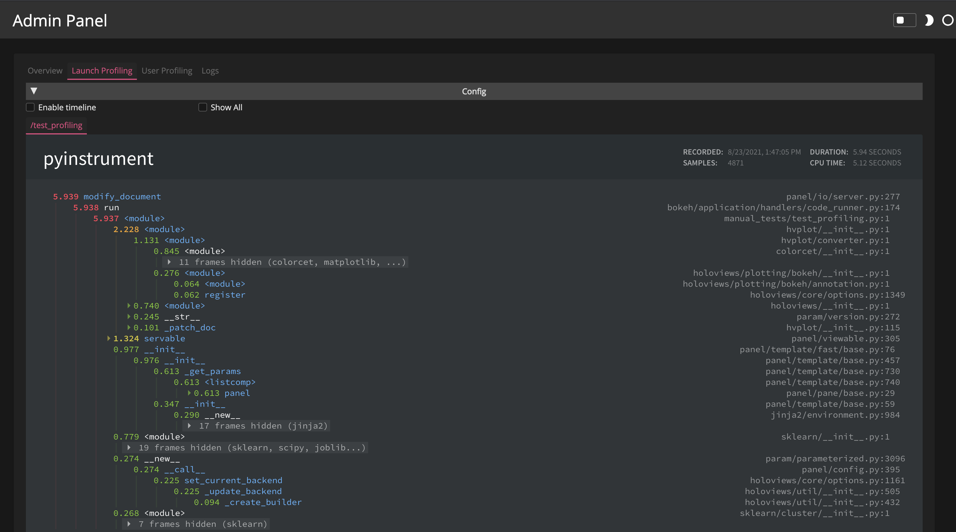Image resolution: width=956 pixels, height=532 pixels.
Task: Enable the Enable timeline checkbox
Action: point(30,107)
